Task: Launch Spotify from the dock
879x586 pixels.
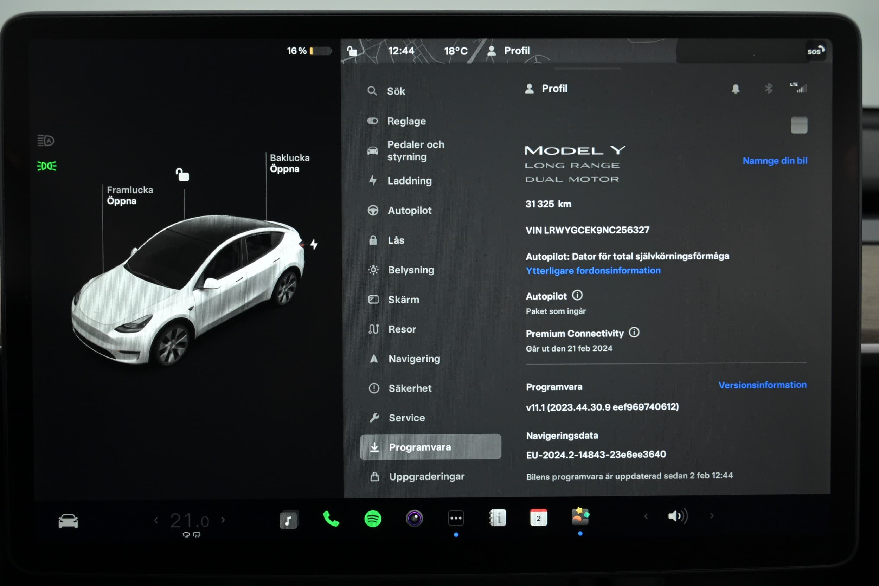Action: click(373, 519)
